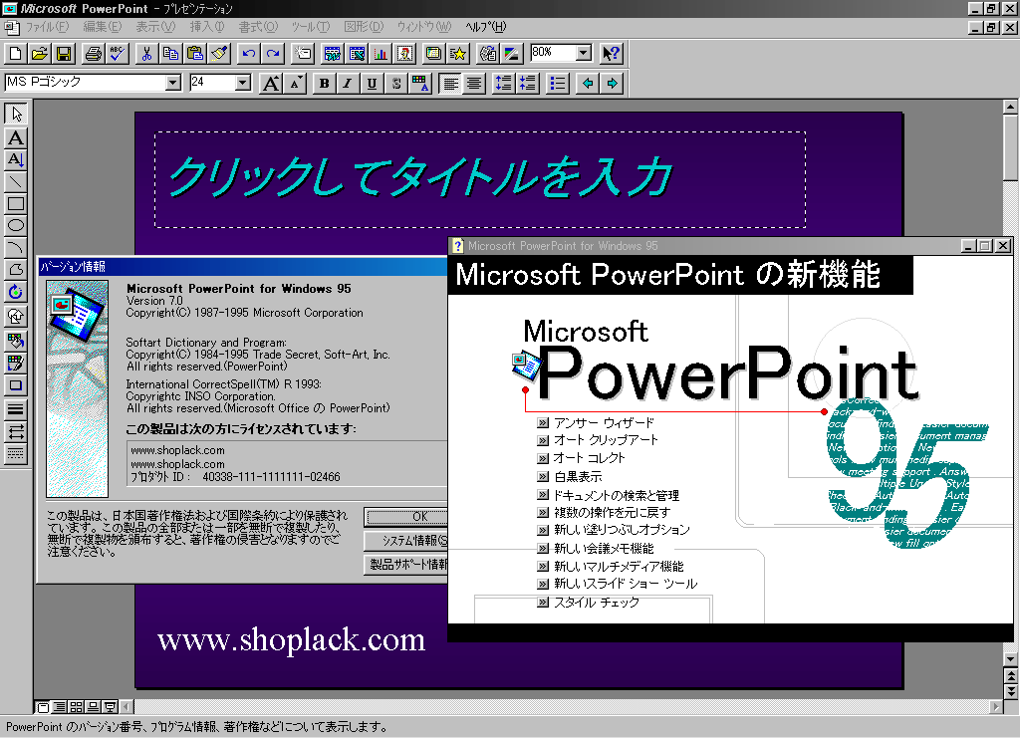Run spell check from the ABC icon

(118, 54)
